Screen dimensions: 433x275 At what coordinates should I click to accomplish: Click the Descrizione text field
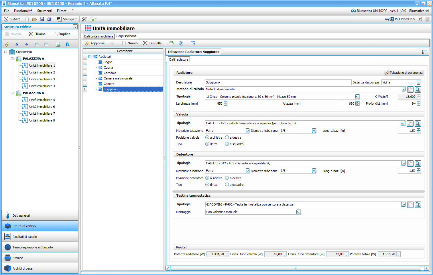tap(278, 82)
